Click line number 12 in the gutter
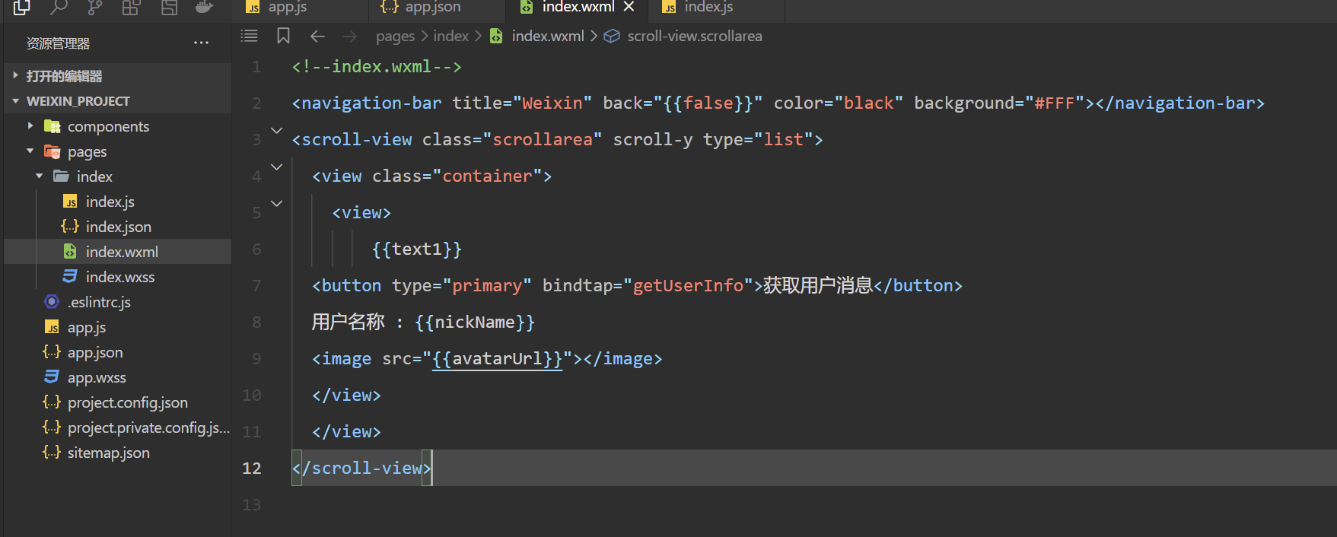Screen dimensions: 1337x537 point(251,468)
